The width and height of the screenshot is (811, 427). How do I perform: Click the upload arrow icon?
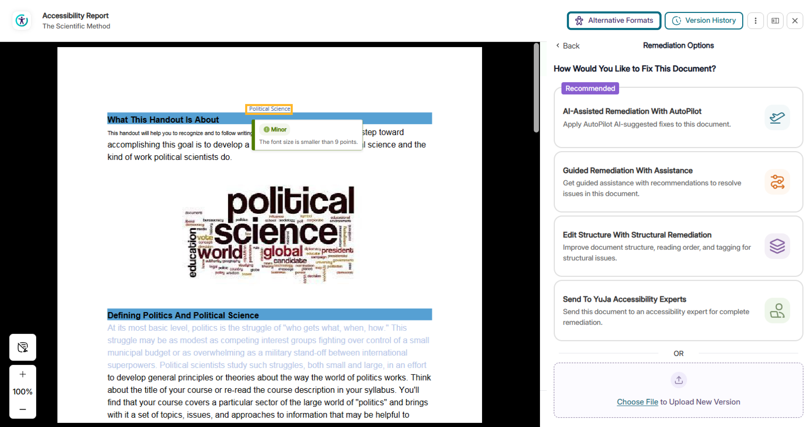click(x=678, y=380)
